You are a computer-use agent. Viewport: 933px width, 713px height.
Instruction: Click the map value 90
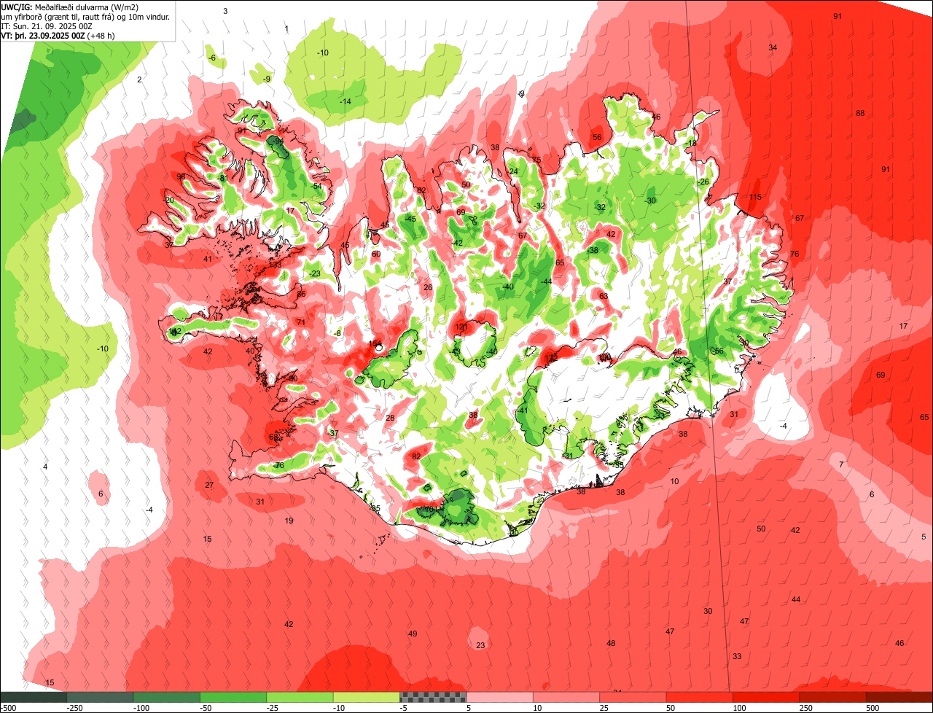(293, 379)
